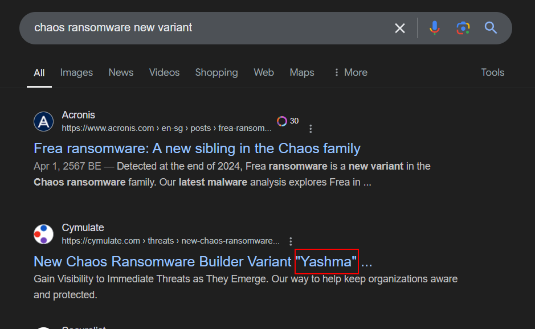Image resolution: width=535 pixels, height=329 pixels.
Task: Open 'Frea ransomware: A new sibling' result
Action: point(197,149)
